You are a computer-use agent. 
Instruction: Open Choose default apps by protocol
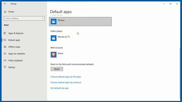[x=66, y=82]
